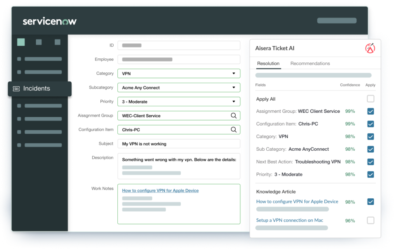Select the highlighted green square icon in sidebar

point(21,41)
